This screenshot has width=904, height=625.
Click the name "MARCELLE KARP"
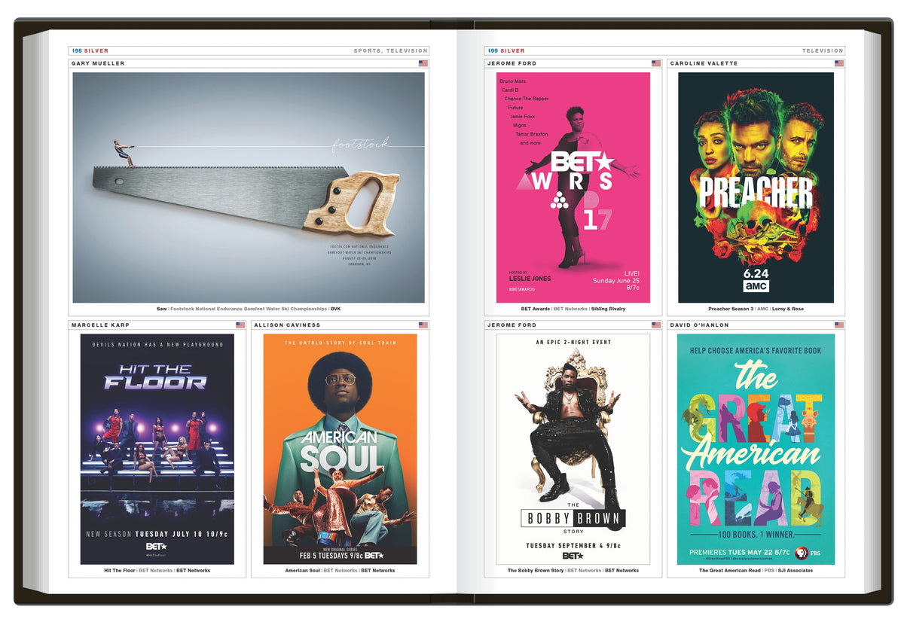101,325
